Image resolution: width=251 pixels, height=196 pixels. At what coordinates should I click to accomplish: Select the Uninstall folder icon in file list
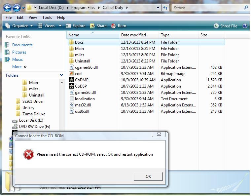point(71,61)
